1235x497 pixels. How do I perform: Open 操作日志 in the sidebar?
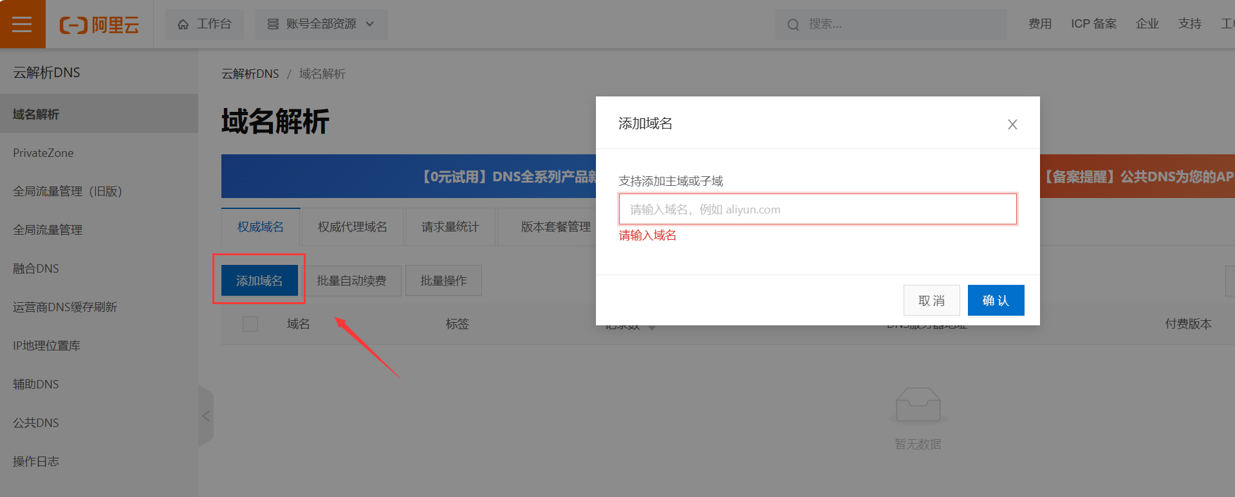click(x=36, y=462)
